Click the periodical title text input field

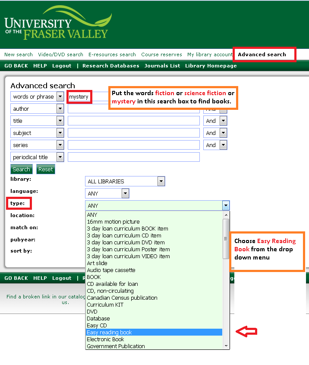tap(134, 157)
